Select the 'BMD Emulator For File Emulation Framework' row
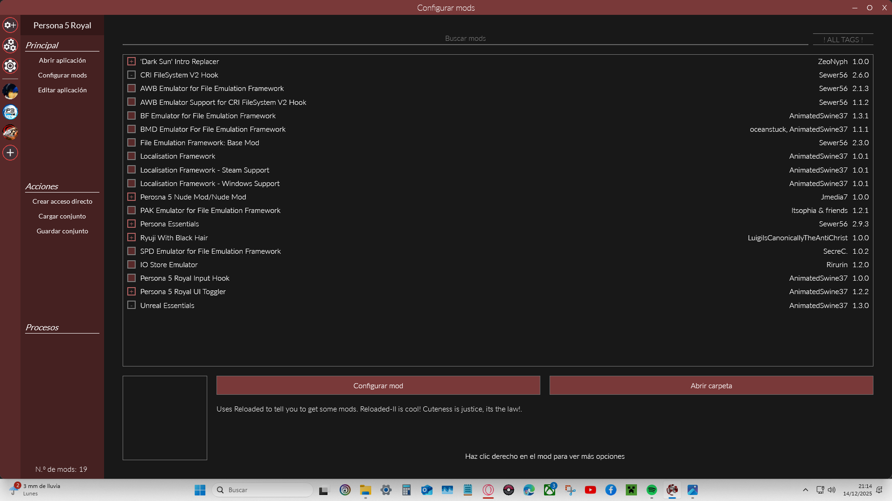Screen dimensions: 892x501 (x=498, y=129)
